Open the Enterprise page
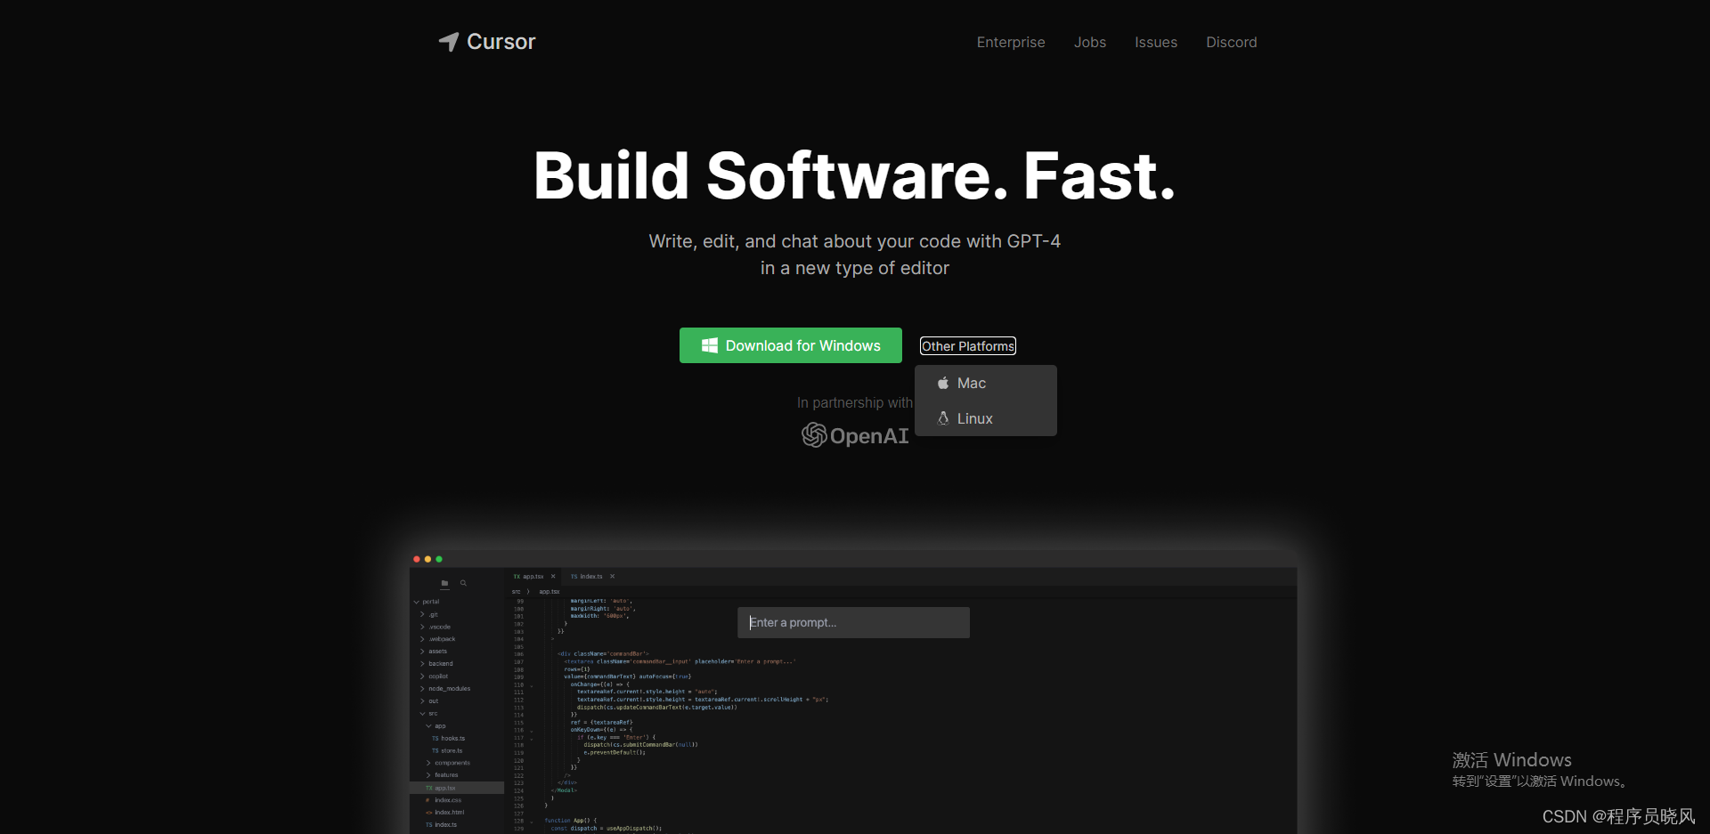This screenshot has width=1710, height=834. (x=1011, y=42)
